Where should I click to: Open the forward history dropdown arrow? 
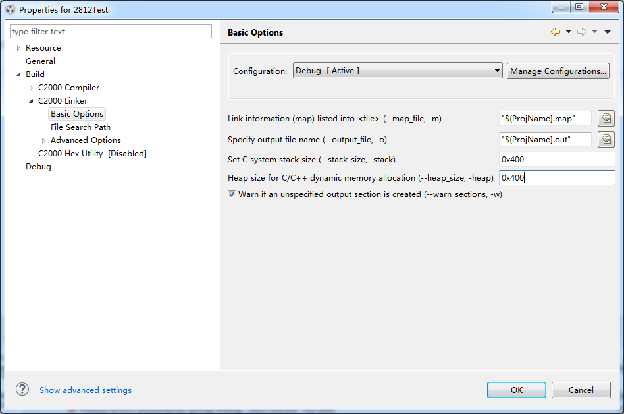[594, 32]
